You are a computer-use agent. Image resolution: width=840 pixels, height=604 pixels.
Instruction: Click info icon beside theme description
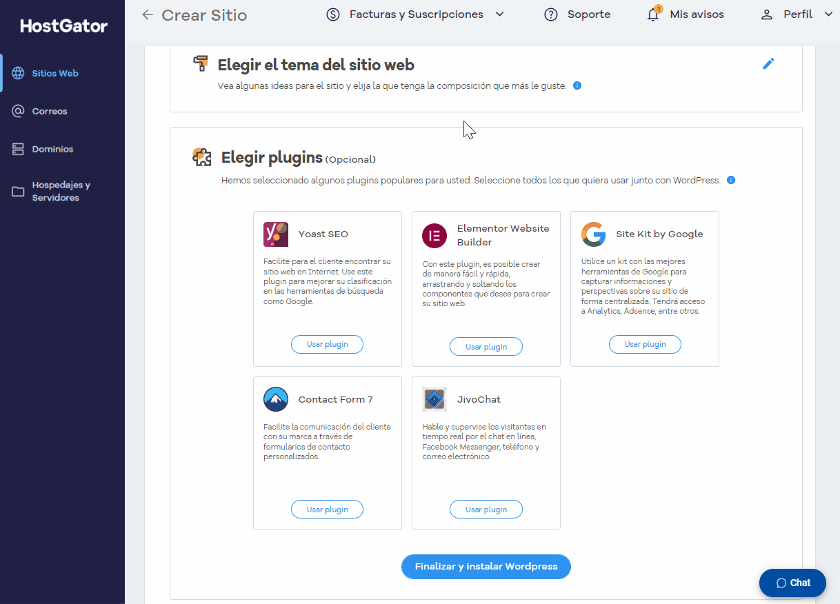[577, 85]
